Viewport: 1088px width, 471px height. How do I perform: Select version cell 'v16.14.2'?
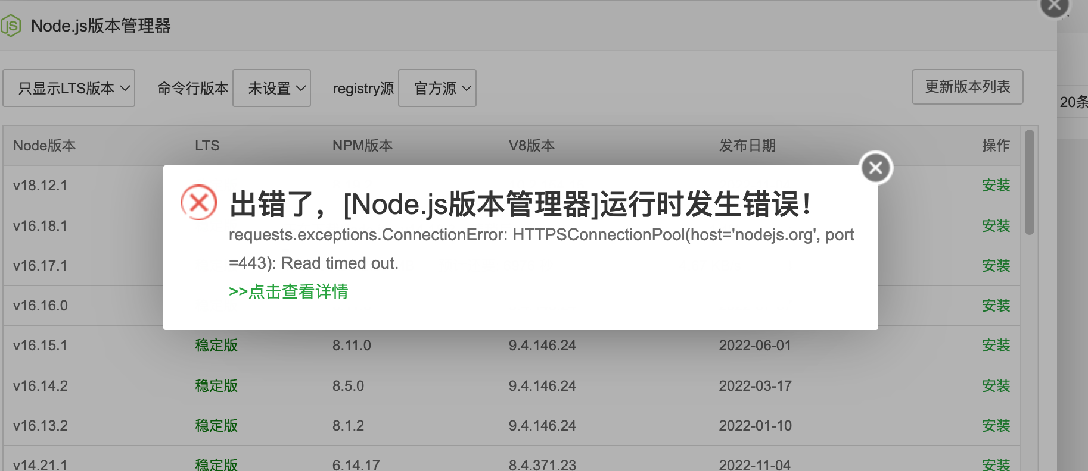41,386
